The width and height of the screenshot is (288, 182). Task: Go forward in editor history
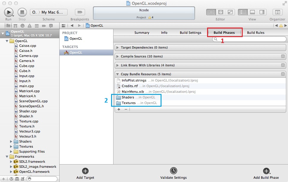(79, 25)
